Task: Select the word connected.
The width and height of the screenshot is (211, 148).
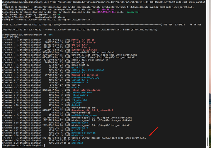Action: pos(133,12)
